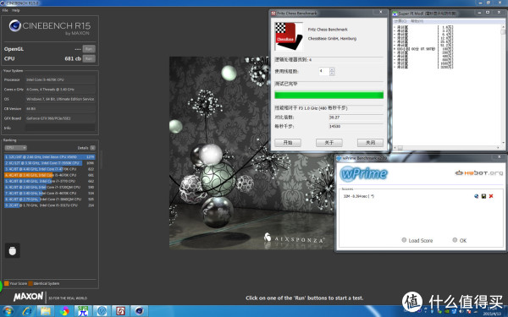This screenshot has height=317, width=508.
Task: Toggle the Details button in Ranking panel
Action: click(x=92, y=148)
